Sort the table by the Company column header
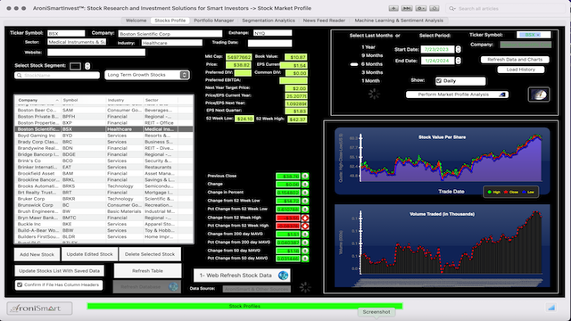Viewport: 571px width, 321px height. click(x=37, y=100)
